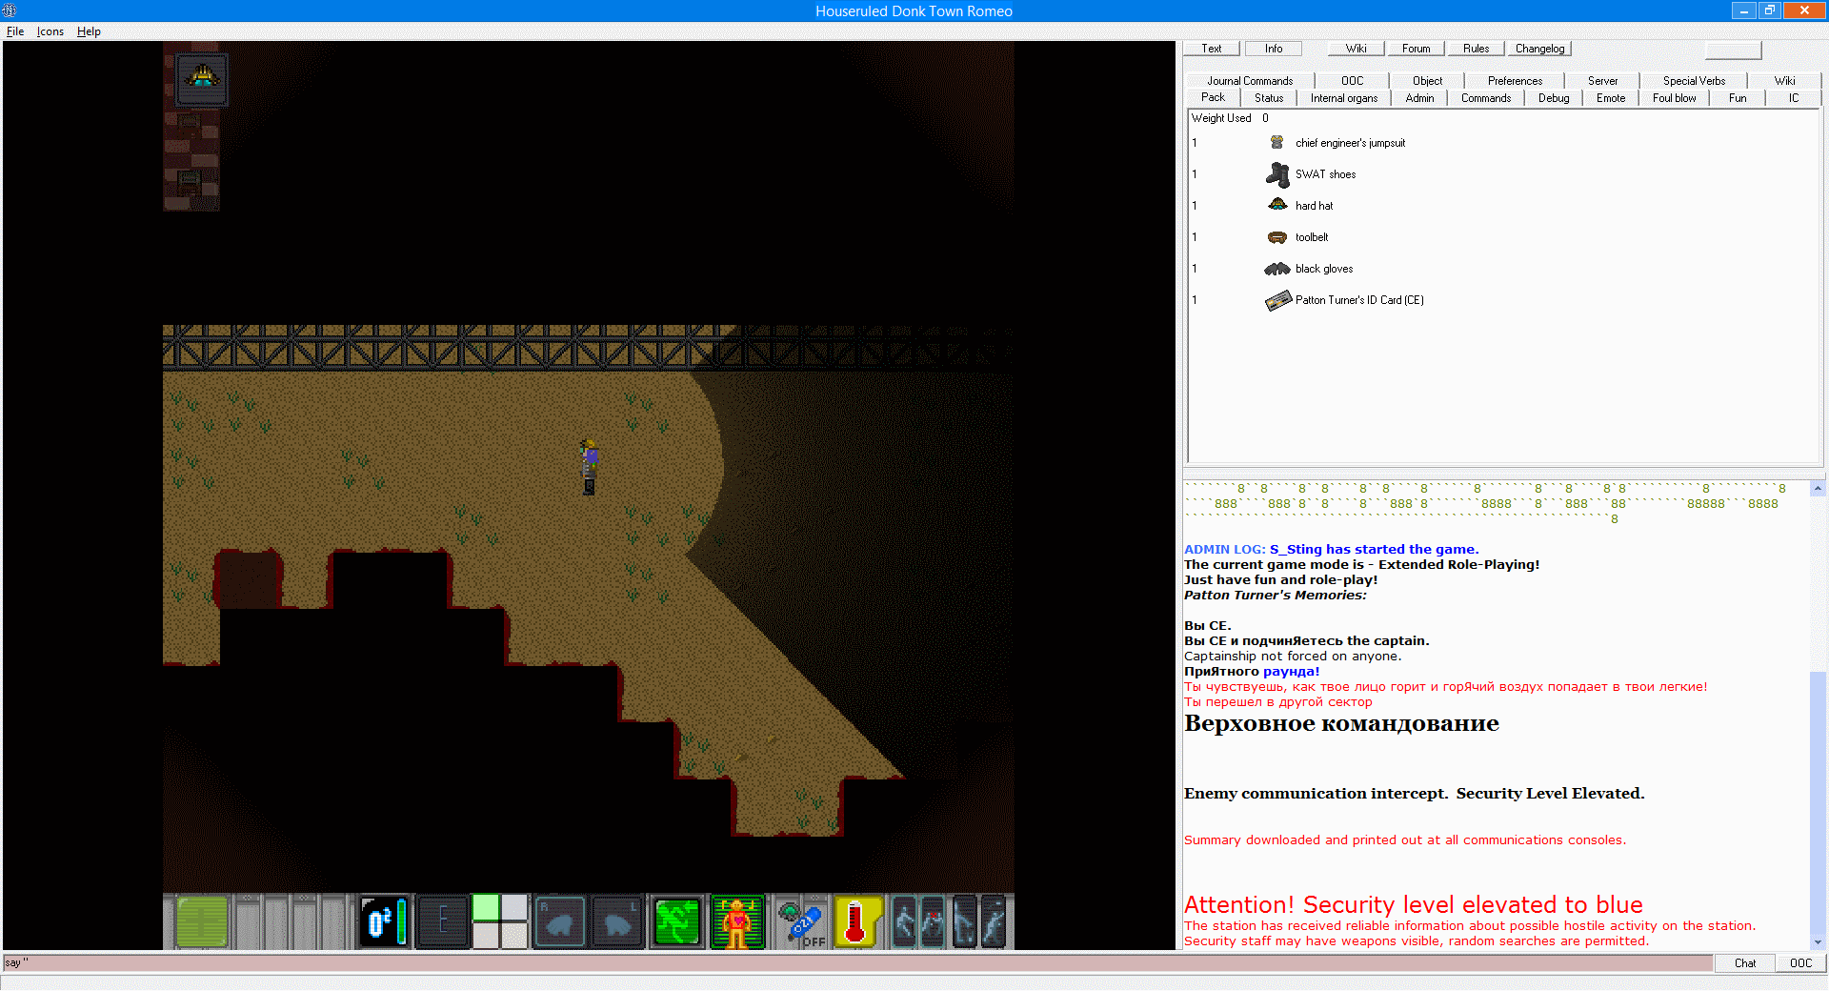This screenshot has width=1829, height=991.
Task: Click the 'chief engineer's jumpsuit' item text
Action: point(1350,143)
